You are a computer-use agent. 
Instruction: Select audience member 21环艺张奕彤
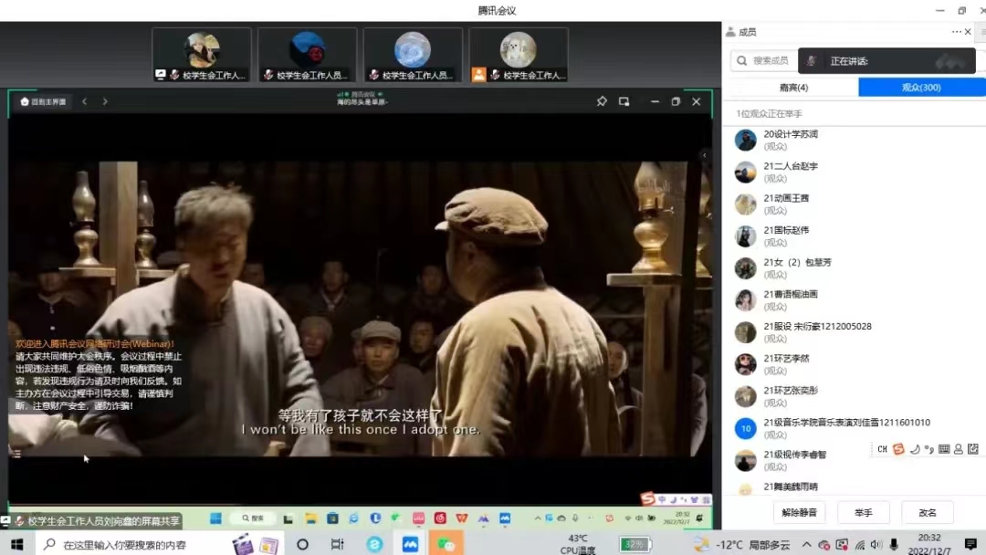tap(854, 396)
